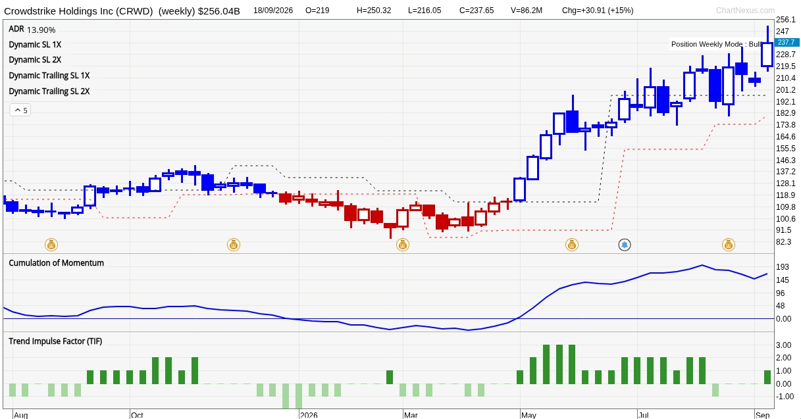Click the L=216.05 low value

click(425, 11)
